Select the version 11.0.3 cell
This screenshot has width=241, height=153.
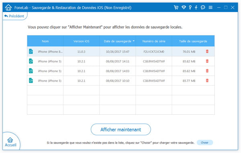(x=81, y=52)
